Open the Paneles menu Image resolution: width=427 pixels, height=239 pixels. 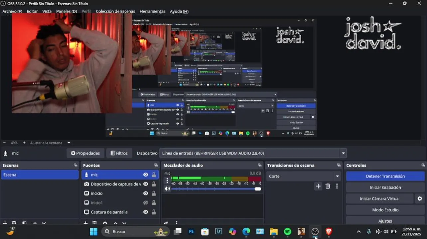(67, 11)
